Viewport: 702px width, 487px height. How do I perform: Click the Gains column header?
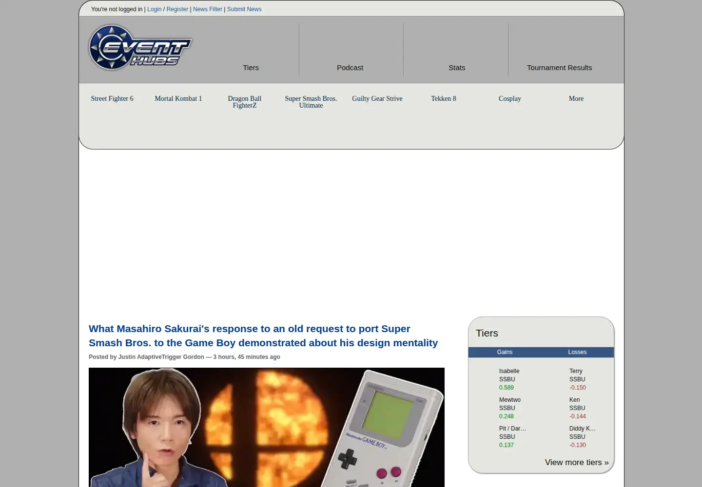pos(505,352)
